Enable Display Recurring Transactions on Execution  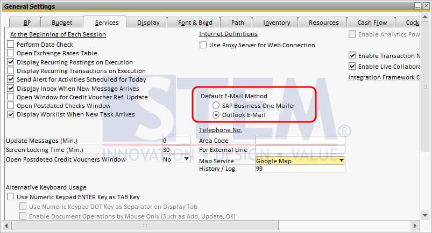click(x=10, y=70)
